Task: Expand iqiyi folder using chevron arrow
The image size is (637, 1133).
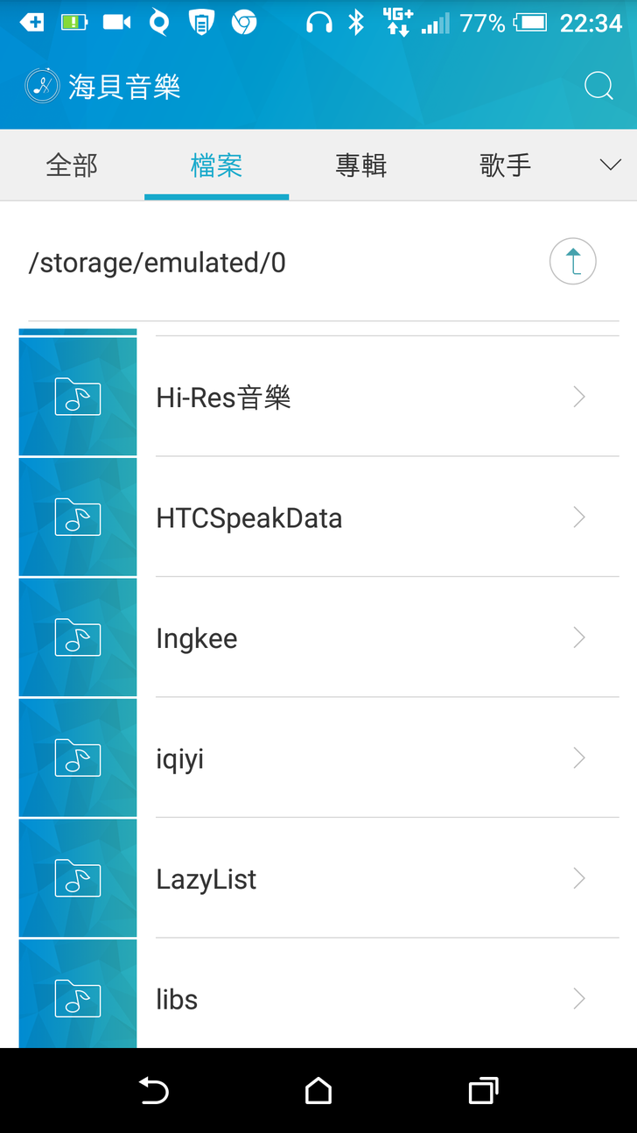Action: click(578, 758)
